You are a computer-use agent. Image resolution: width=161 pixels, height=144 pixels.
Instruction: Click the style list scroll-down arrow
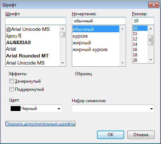coord(122,63)
